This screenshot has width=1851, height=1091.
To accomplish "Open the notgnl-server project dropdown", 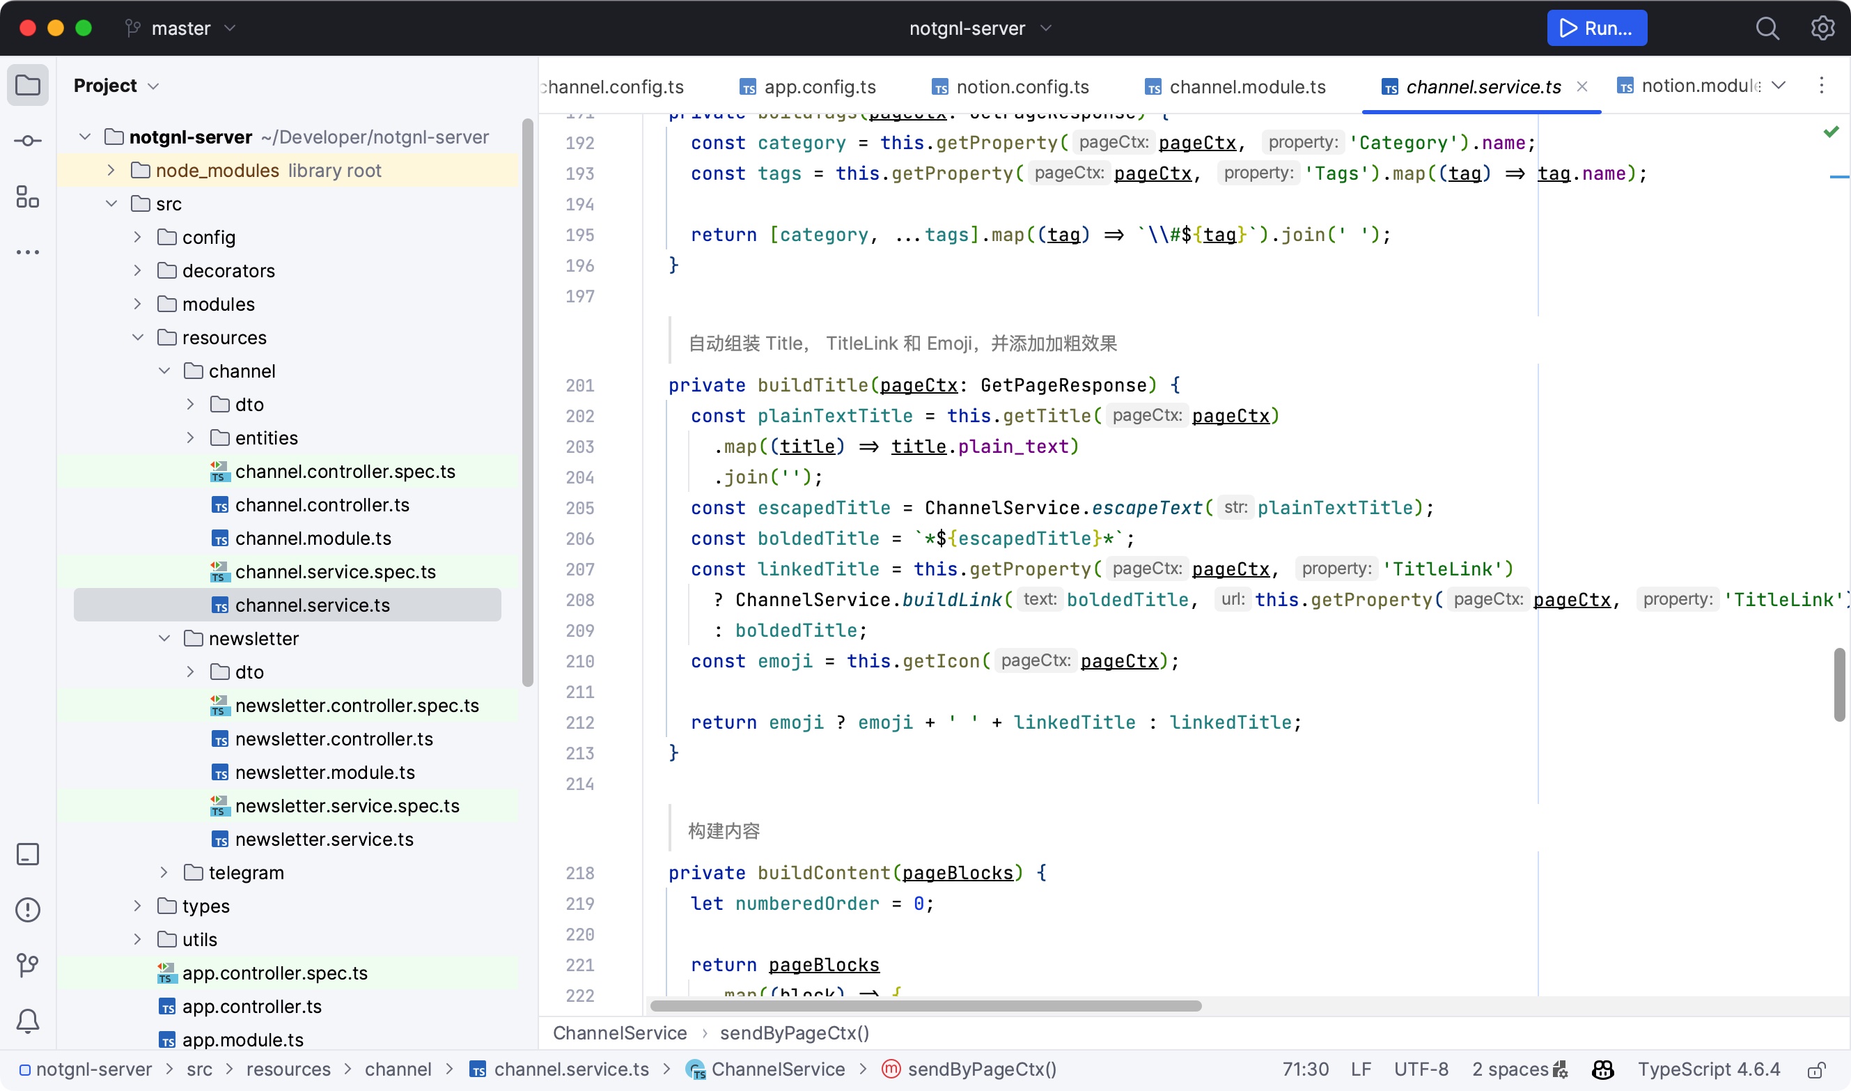I will pyautogui.click(x=981, y=28).
